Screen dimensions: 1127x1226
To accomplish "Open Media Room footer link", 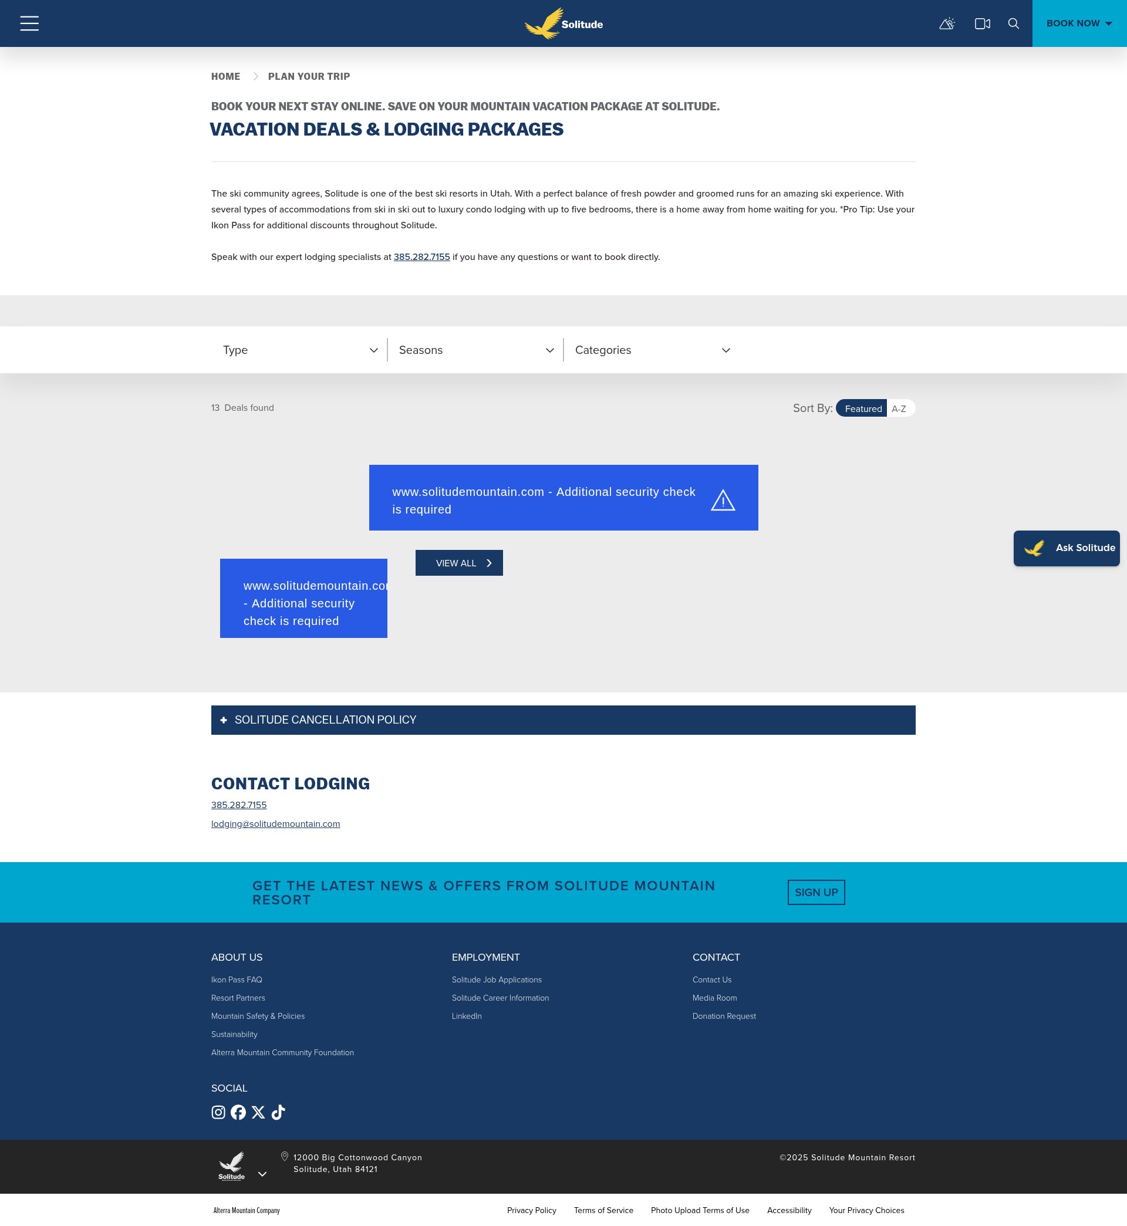I will tap(714, 998).
